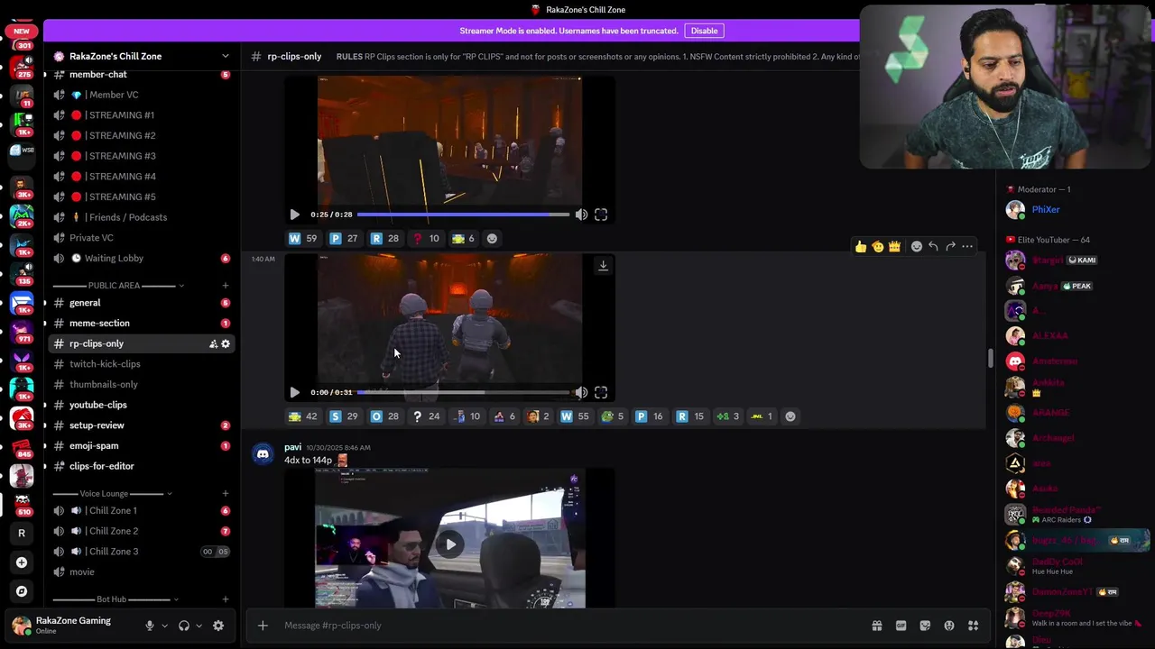The height and width of the screenshot is (649, 1155).
Task: Open fullscreen for the 0:28 video
Action: click(x=601, y=215)
